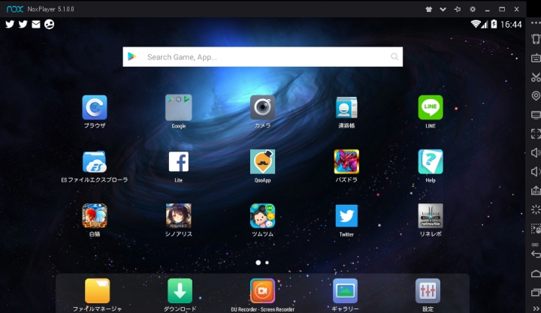Click the Wi-Fi status icon
Image resolution: width=541 pixels, height=313 pixels.
pos(476,24)
